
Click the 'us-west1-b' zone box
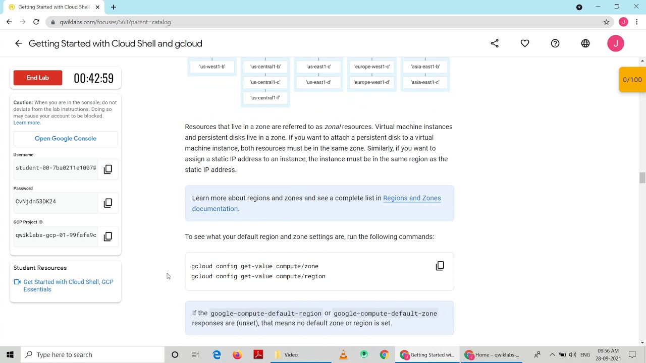coord(212,67)
